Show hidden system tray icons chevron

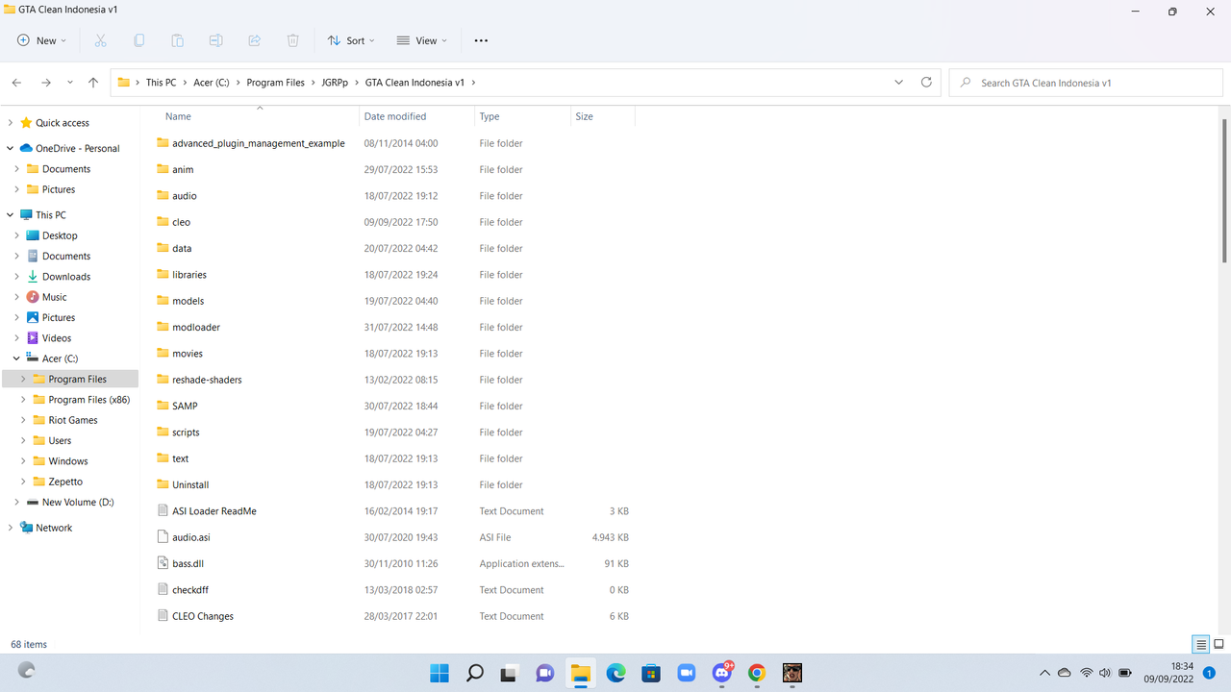1044,673
